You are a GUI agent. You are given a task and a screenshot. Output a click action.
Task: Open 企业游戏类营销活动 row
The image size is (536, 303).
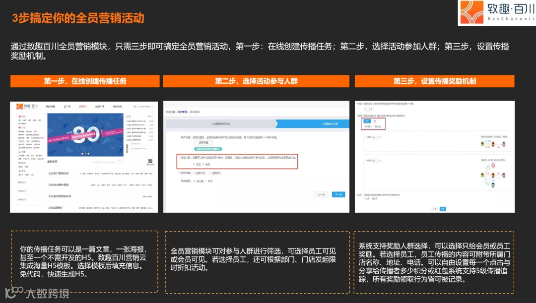[100, 196]
